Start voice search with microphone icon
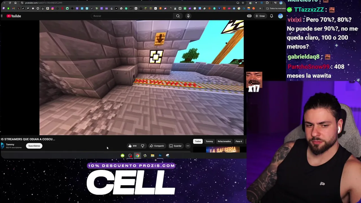The height and width of the screenshot is (203, 361). [188, 16]
